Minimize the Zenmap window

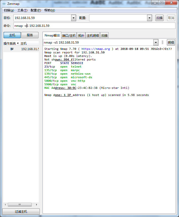(x=155, y=3)
